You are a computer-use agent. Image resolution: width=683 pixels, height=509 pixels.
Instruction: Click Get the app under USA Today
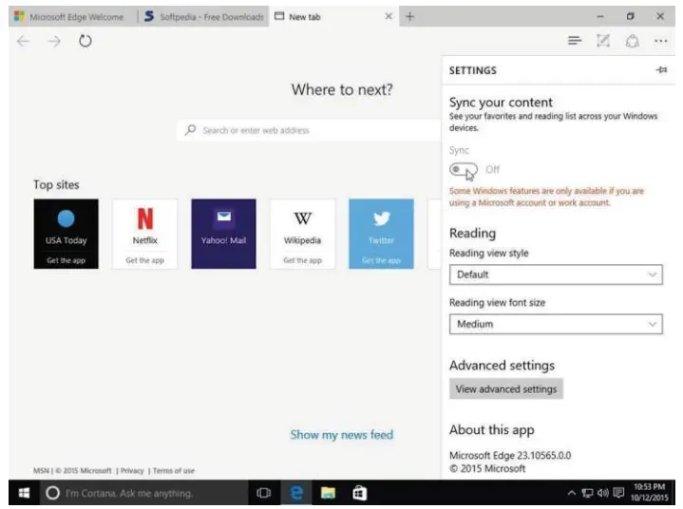66,260
